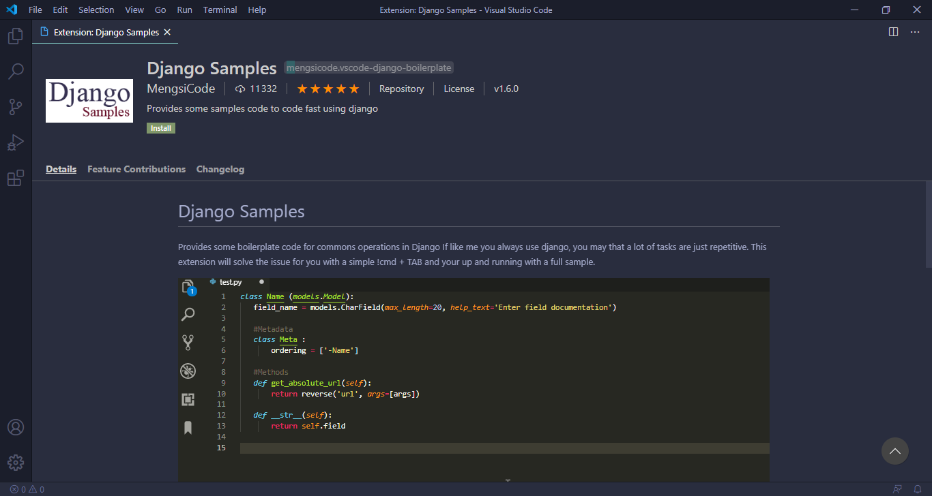The height and width of the screenshot is (496, 932).
Task: Click the Split Editor icon
Action: pos(894,31)
